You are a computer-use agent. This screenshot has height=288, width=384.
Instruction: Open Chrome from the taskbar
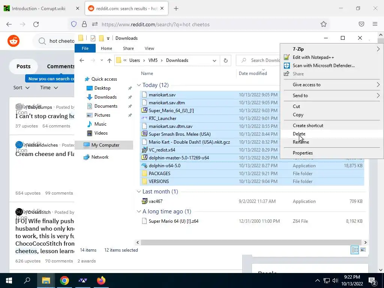[x=64, y=280]
